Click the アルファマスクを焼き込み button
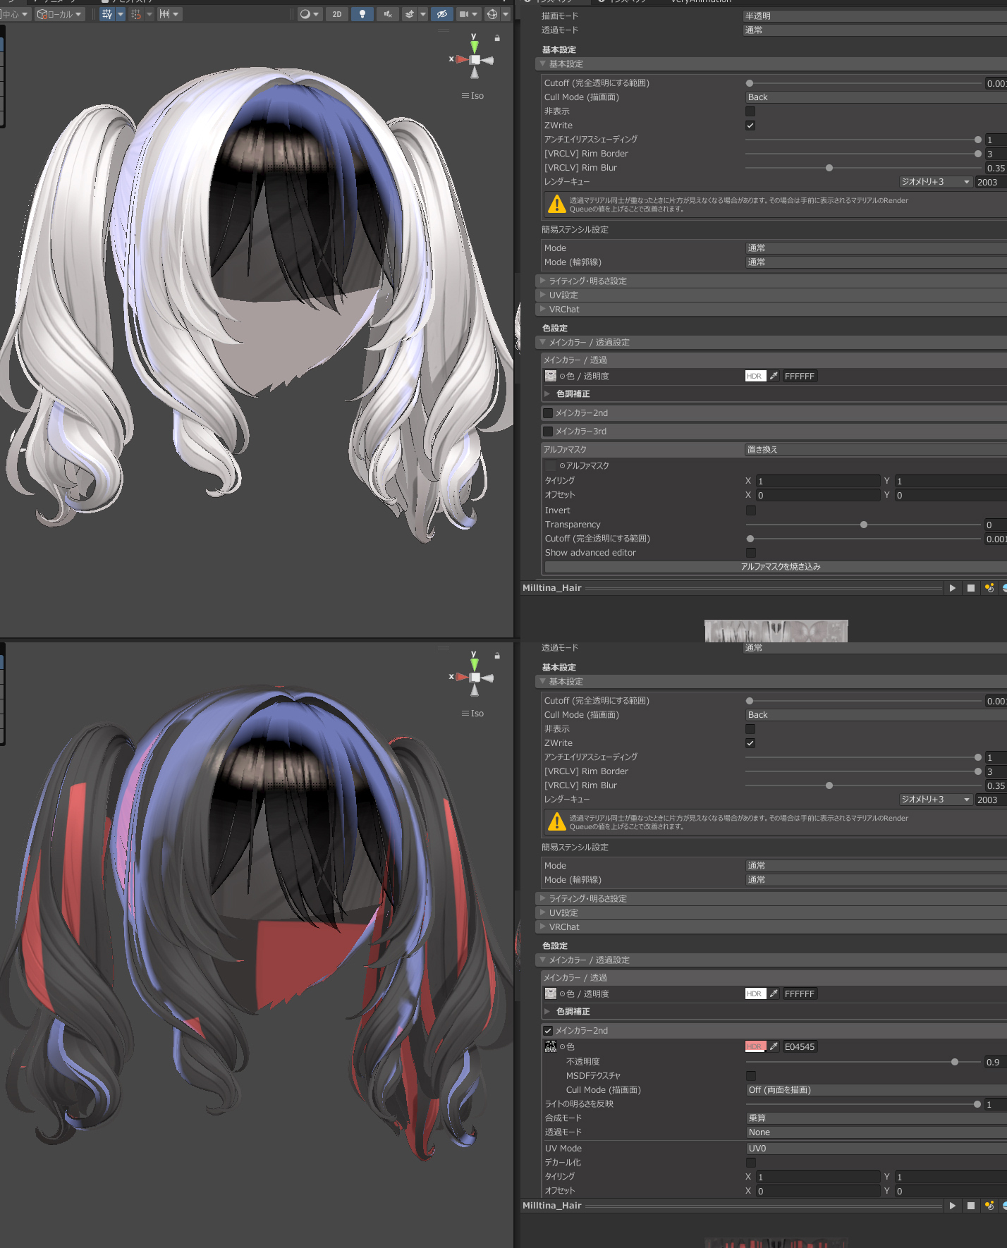This screenshot has height=1248, width=1007. (x=780, y=567)
